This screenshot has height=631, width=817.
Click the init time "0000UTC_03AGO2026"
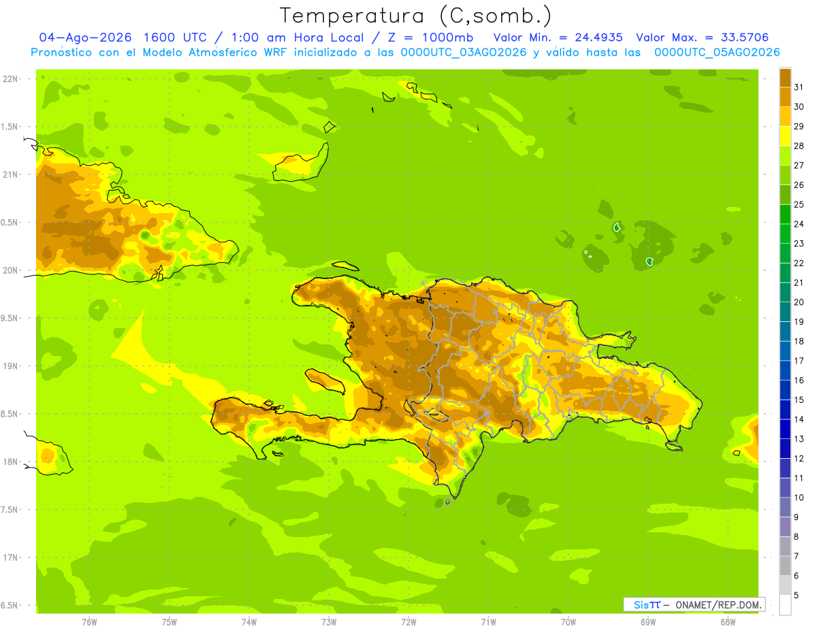(x=464, y=52)
